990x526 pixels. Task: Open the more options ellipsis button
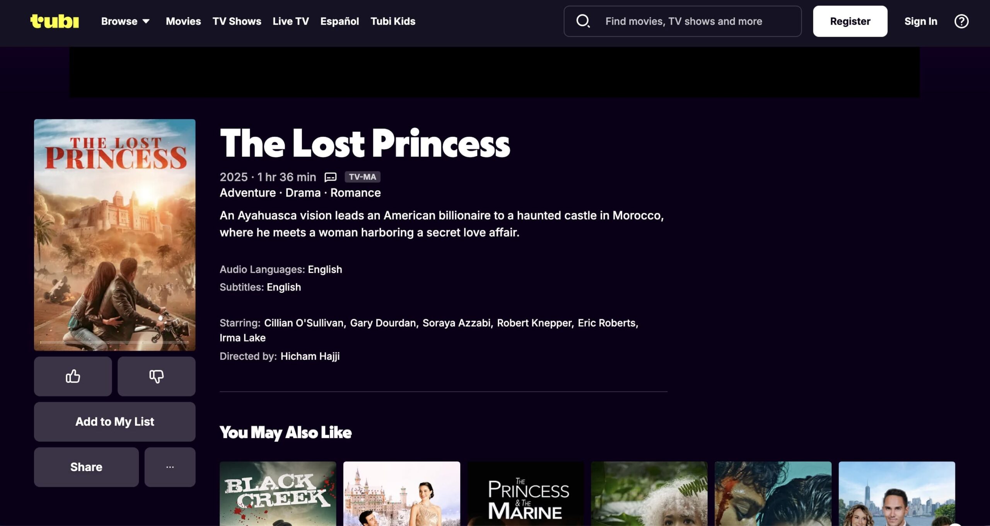[170, 467]
